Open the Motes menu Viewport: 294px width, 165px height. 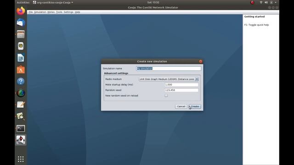point(51,12)
